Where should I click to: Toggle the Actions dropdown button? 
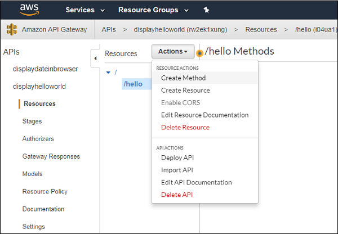(173, 52)
